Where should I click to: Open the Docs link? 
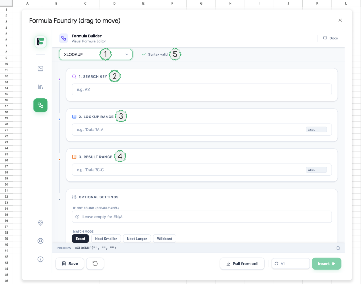point(330,38)
